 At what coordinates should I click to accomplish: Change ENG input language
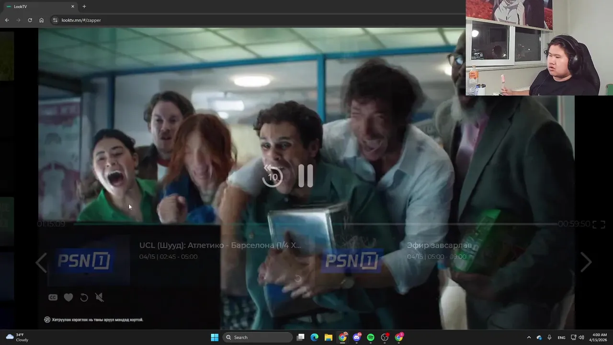pos(561,337)
